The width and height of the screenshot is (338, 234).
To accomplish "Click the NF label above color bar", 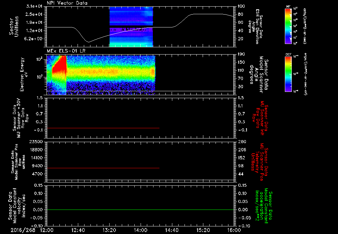I will pyautogui.click(x=288, y=7).
